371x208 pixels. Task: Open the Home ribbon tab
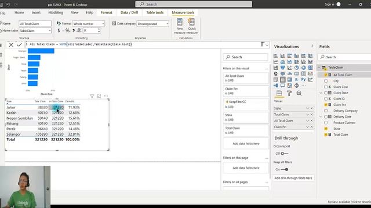19,13
